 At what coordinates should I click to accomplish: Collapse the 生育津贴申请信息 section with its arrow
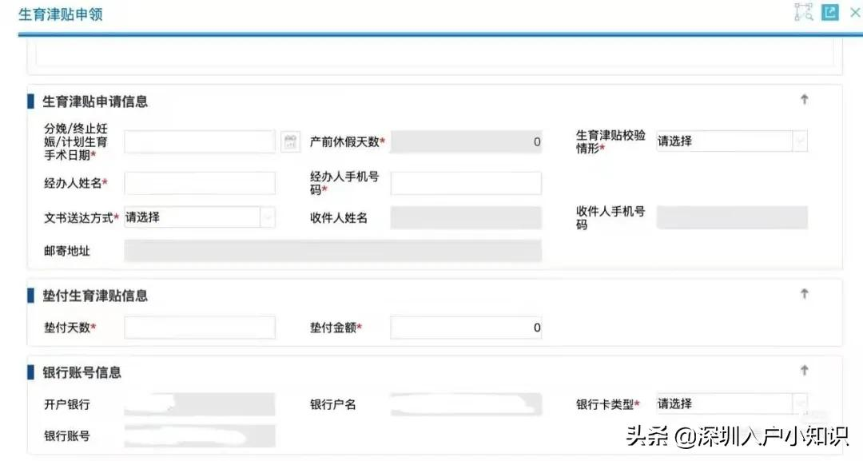(805, 99)
